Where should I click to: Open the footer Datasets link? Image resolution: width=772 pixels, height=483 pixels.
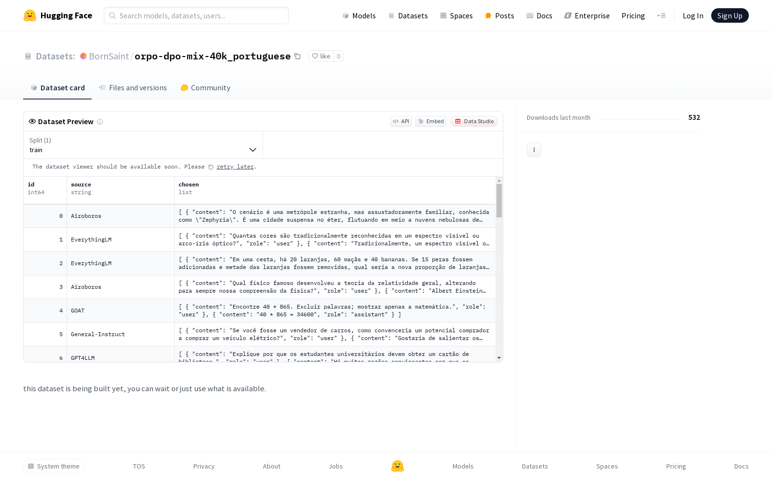click(535, 466)
